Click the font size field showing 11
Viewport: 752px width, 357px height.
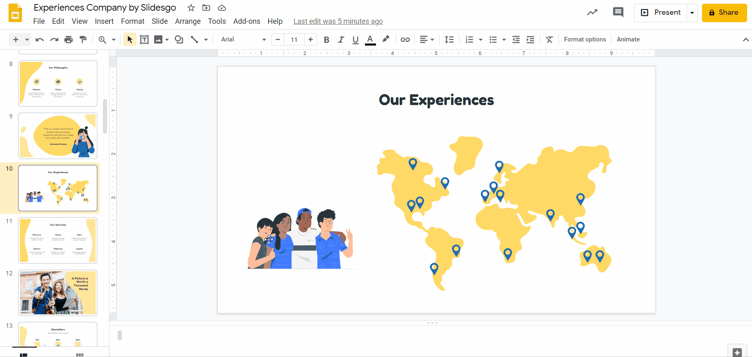tap(294, 39)
